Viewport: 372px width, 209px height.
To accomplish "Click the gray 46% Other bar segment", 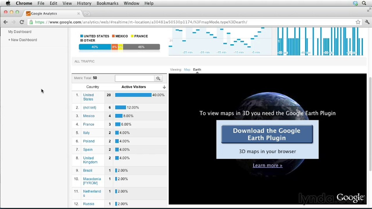I will tap(141, 47).
